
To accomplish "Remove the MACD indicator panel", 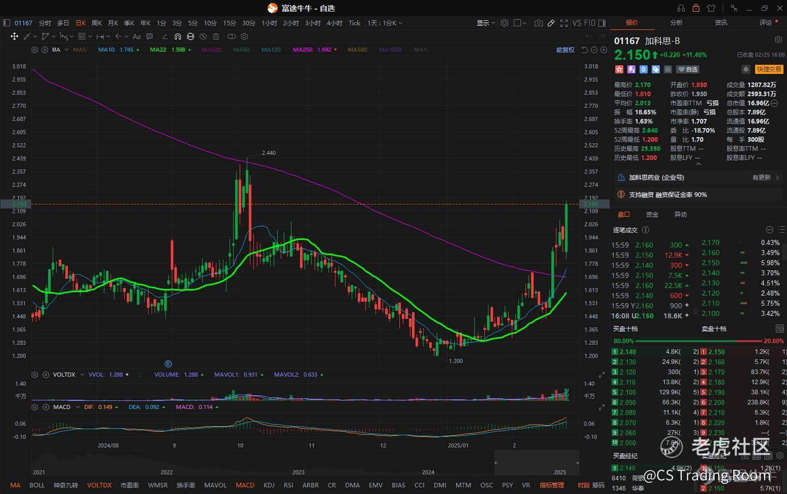I will tap(46, 407).
